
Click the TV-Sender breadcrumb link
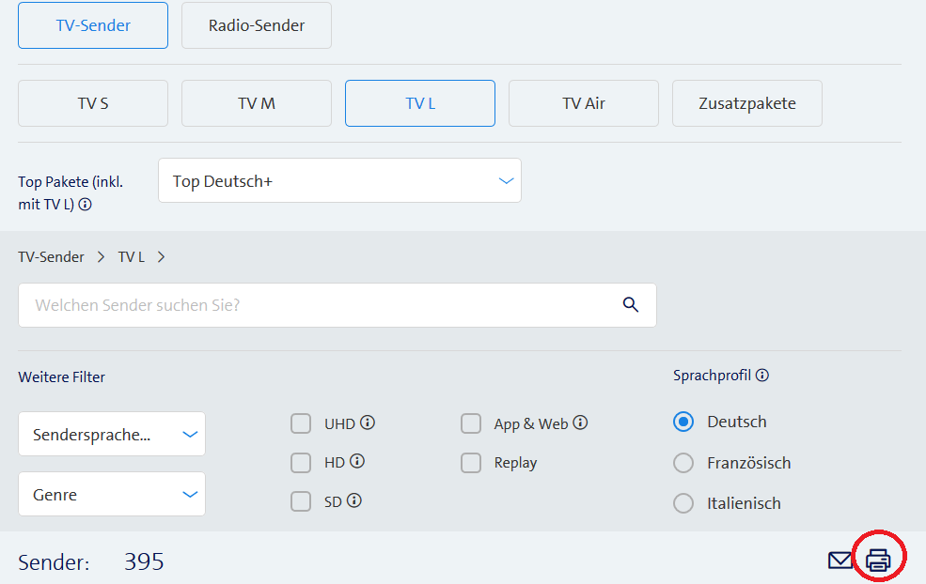tap(51, 256)
